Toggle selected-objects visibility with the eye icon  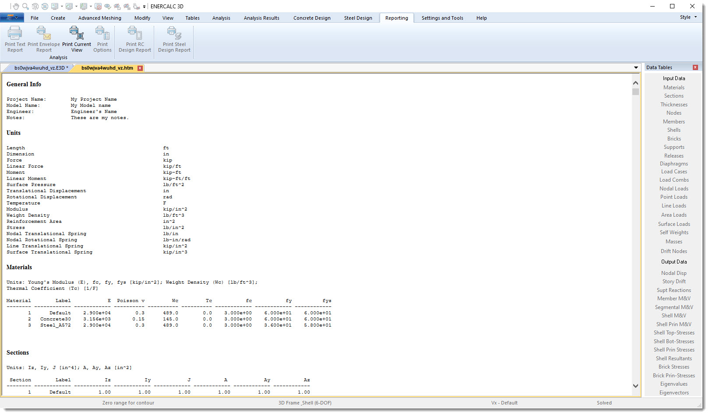(107, 7)
